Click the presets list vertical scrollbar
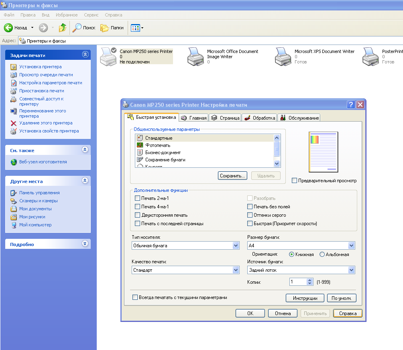Viewport: 403px width, 350px height. pos(277,151)
